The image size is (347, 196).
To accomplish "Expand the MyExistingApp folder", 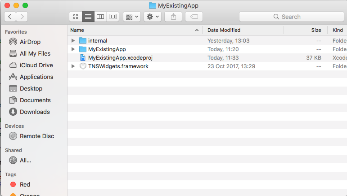I will tap(73, 49).
